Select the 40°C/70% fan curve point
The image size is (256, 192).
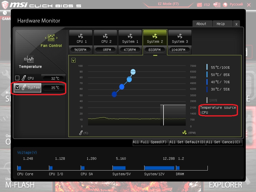click(x=122, y=87)
